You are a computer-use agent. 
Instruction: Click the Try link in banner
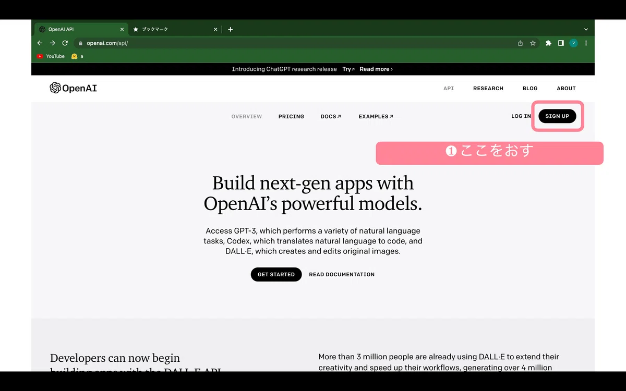[348, 69]
